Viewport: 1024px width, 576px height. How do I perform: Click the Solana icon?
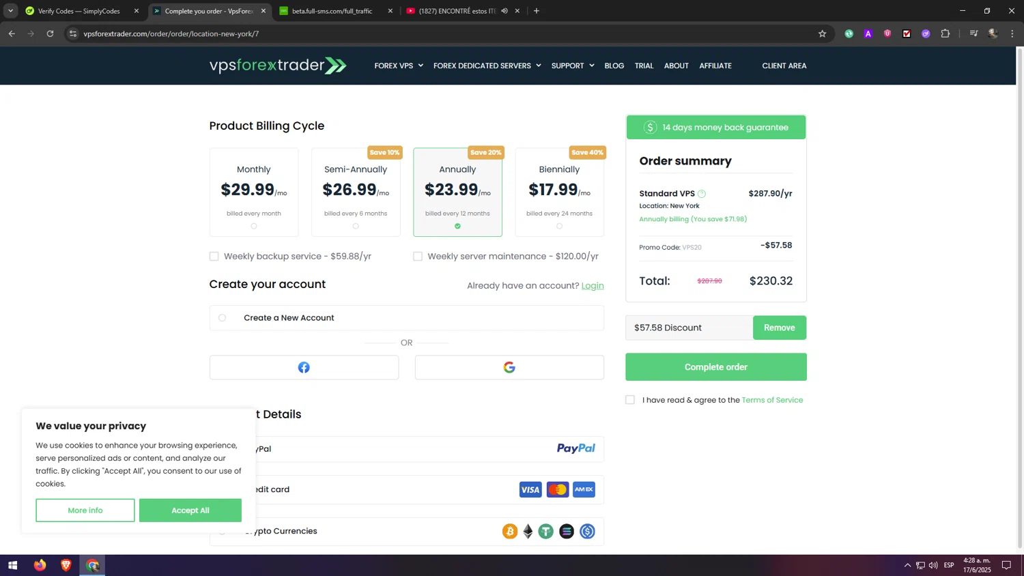click(567, 531)
